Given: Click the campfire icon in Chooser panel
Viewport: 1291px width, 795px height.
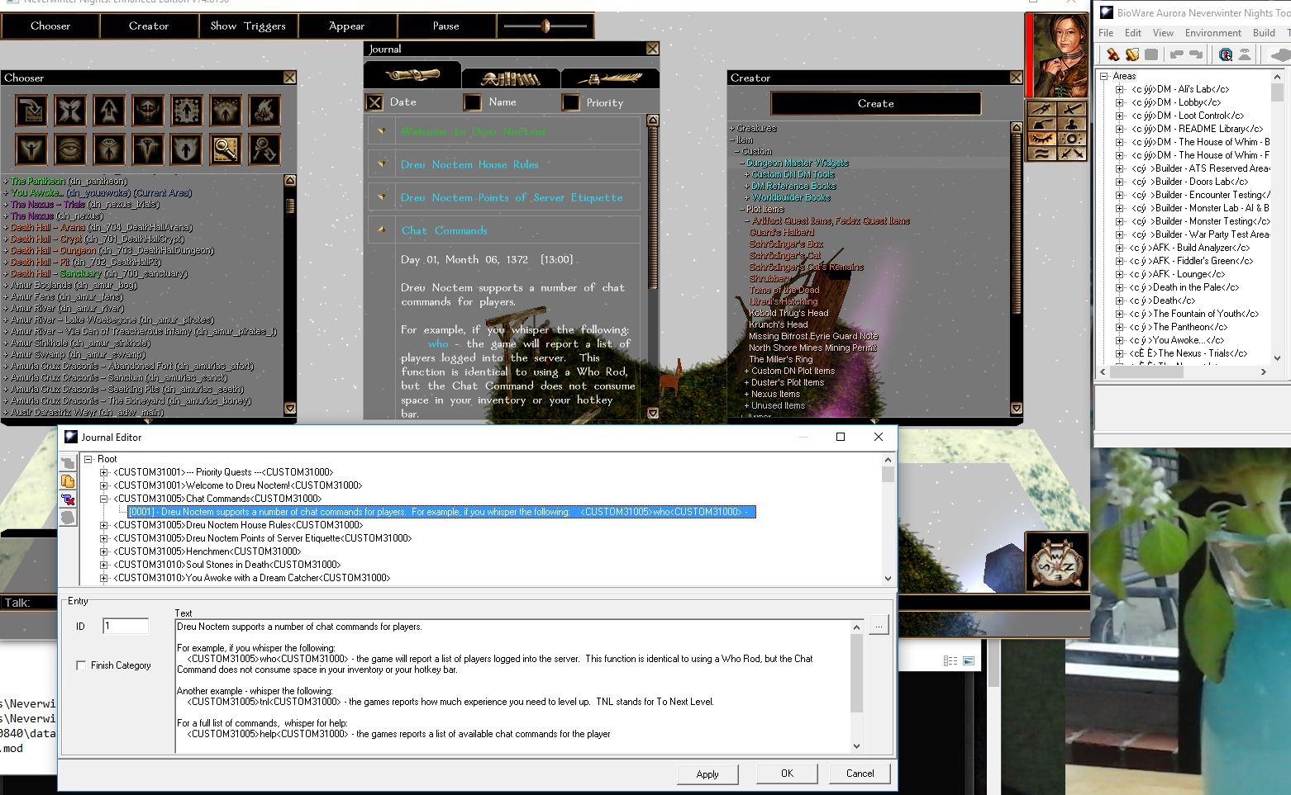Looking at the screenshot, I should [x=264, y=111].
